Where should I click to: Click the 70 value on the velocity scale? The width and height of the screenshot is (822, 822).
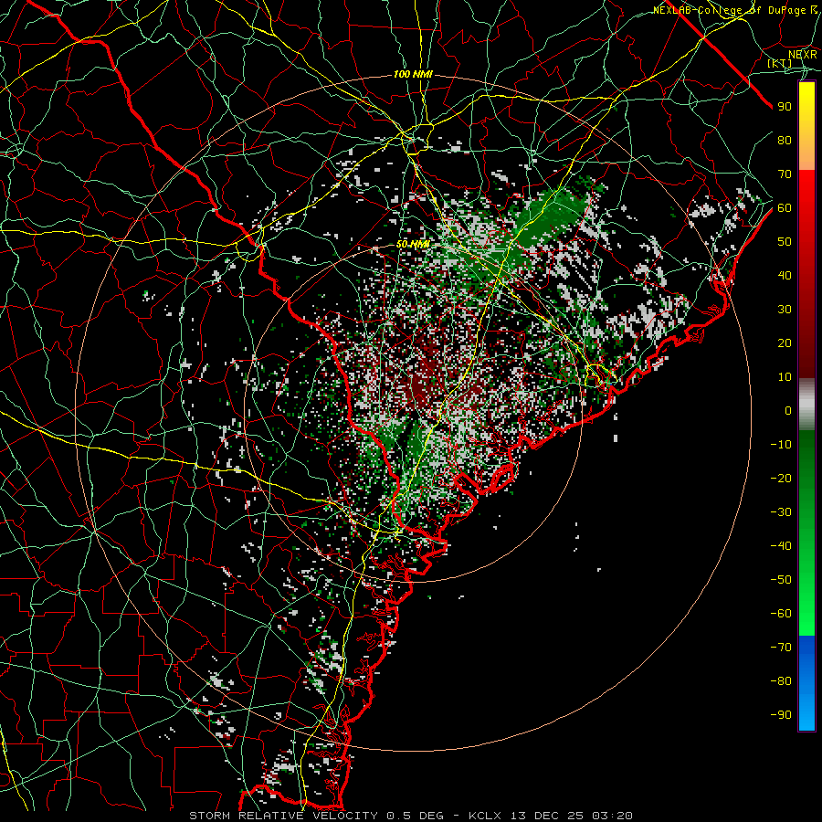click(x=785, y=174)
